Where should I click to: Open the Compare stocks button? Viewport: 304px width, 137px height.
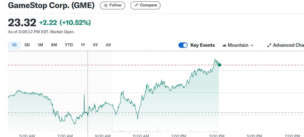(145, 5)
